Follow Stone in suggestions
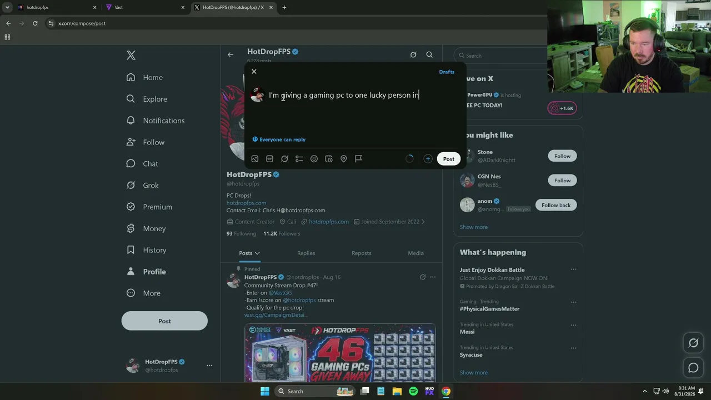This screenshot has width=711, height=400. 562,156
